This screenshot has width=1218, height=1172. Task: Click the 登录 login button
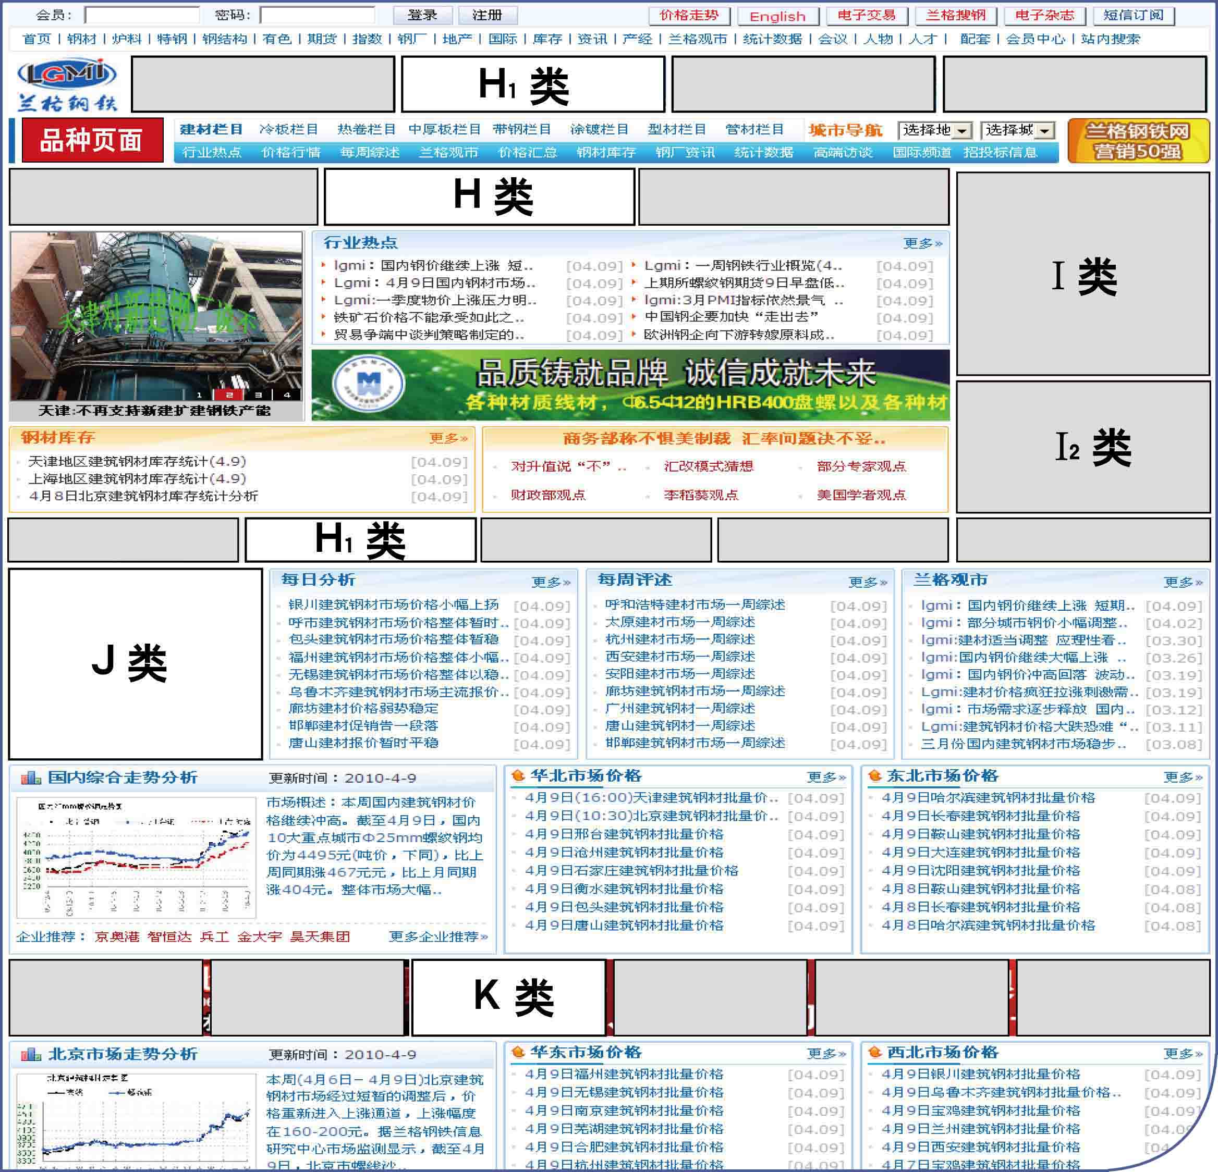point(422,15)
